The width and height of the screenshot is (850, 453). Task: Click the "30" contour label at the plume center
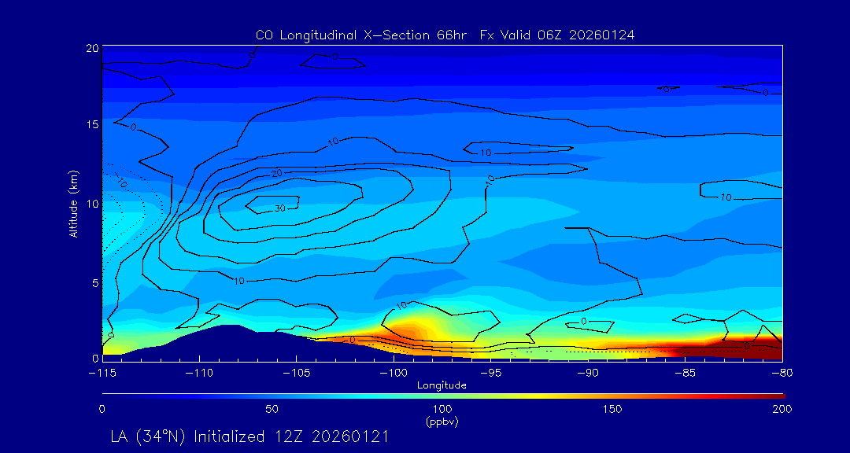(279, 208)
